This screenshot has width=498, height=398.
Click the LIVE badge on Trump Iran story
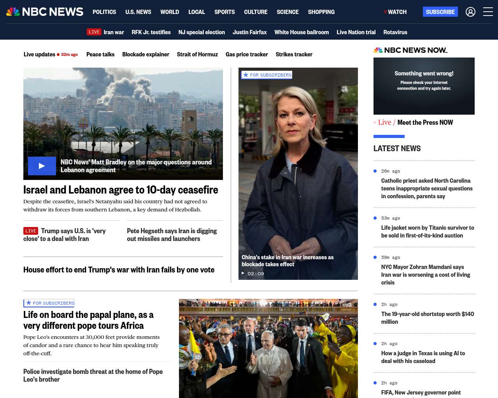(31, 231)
